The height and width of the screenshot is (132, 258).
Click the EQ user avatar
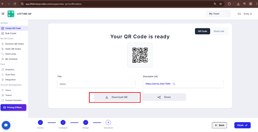239,14
